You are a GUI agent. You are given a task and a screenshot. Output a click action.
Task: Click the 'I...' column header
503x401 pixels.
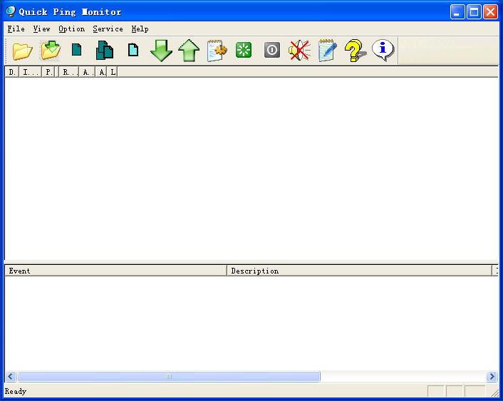[30, 72]
